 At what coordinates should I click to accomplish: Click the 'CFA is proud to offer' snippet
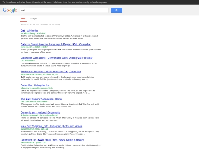[60, 106]
